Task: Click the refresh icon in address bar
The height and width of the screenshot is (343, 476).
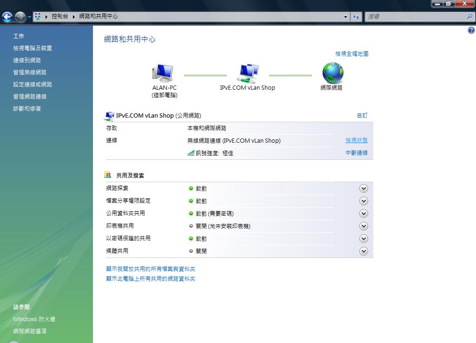Action: point(356,17)
